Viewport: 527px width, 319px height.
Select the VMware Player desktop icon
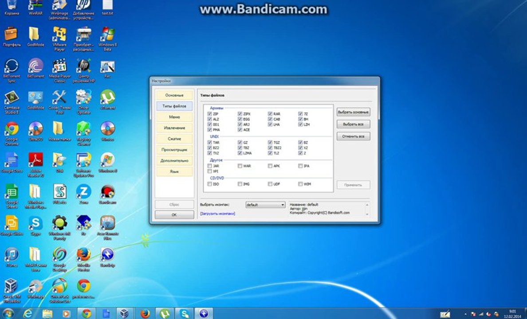pos(59,39)
